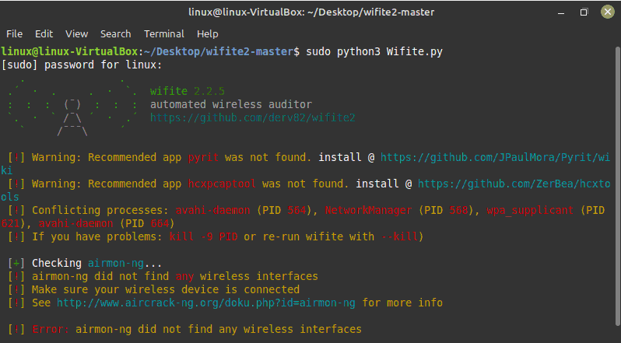The height and width of the screenshot is (343, 621).
Task: Click the '[sudo] password for linux:' line
Action: pyautogui.click(x=82, y=65)
